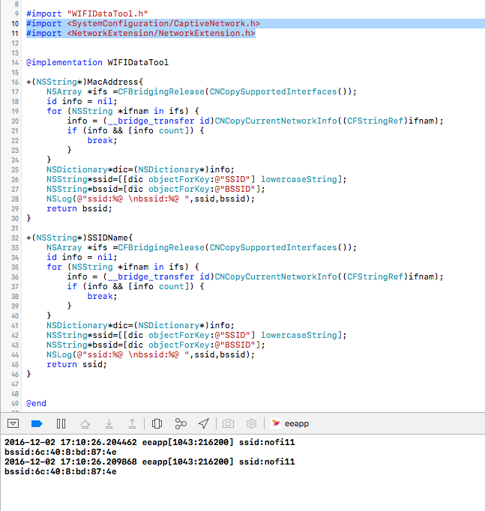Pause program execution
The width and height of the screenshot is (485, 511).
pyautogui.click(x=61, y=423)
